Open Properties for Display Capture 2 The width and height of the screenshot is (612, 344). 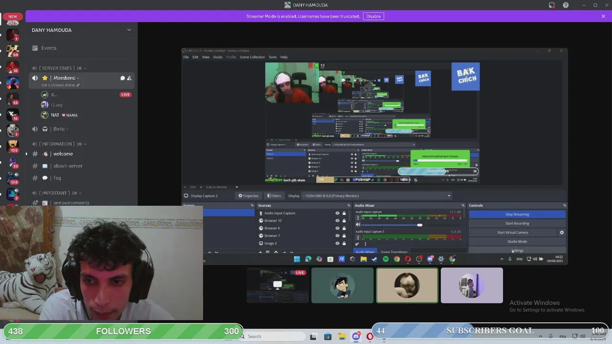click(249, 195)
